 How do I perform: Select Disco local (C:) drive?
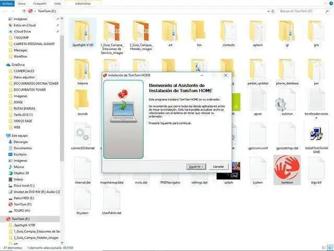(x=24, y=186)
